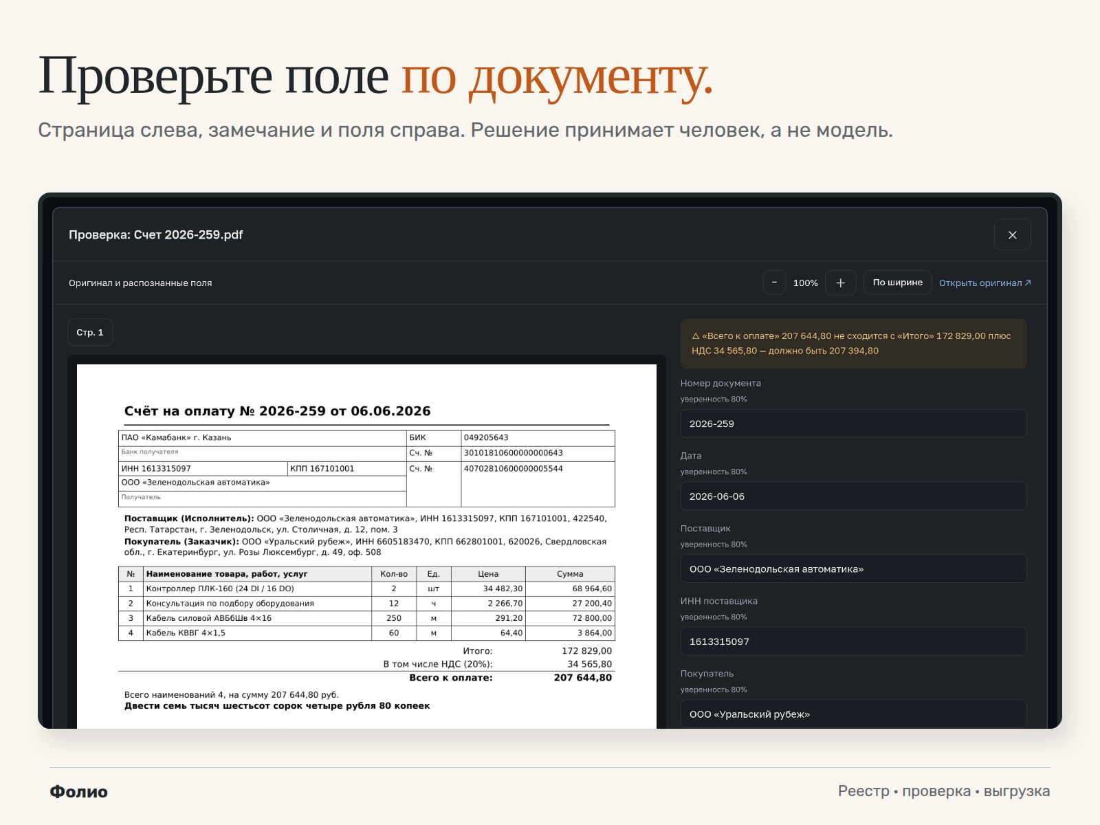Zoom in with the plus button
Image resolution: width=1100 pixels, height=825 pixels.
840,283
